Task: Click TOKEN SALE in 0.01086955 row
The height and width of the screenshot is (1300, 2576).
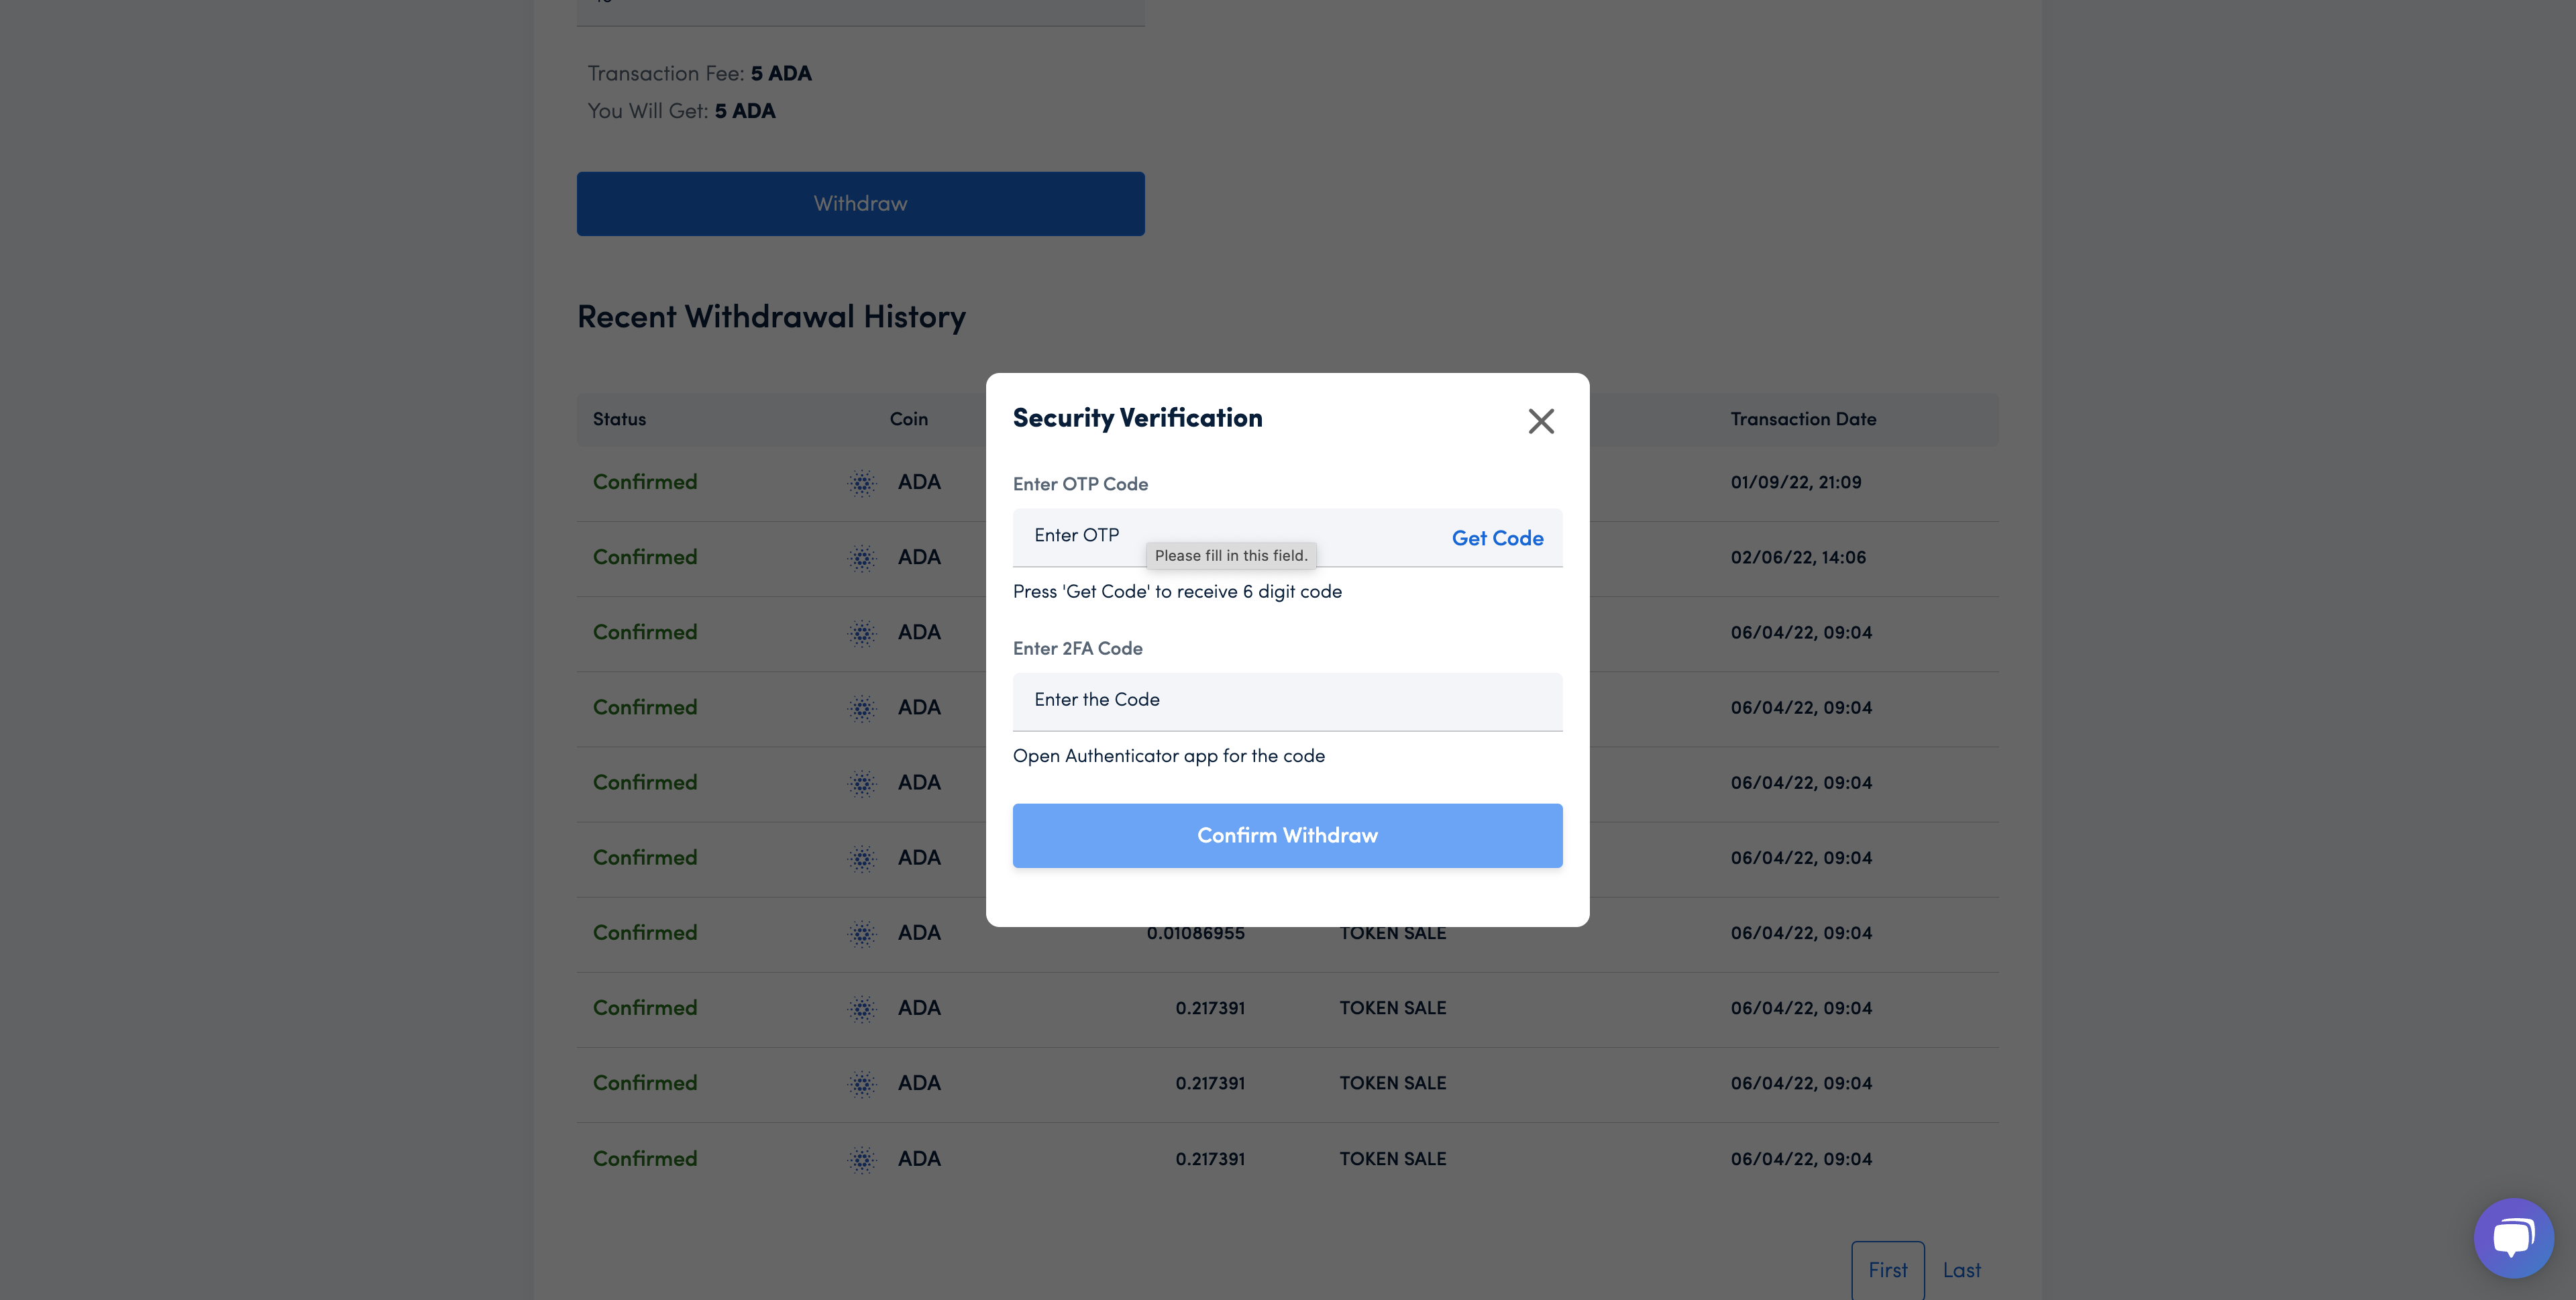Action: pyautogui.click(x=1392, y=933)
